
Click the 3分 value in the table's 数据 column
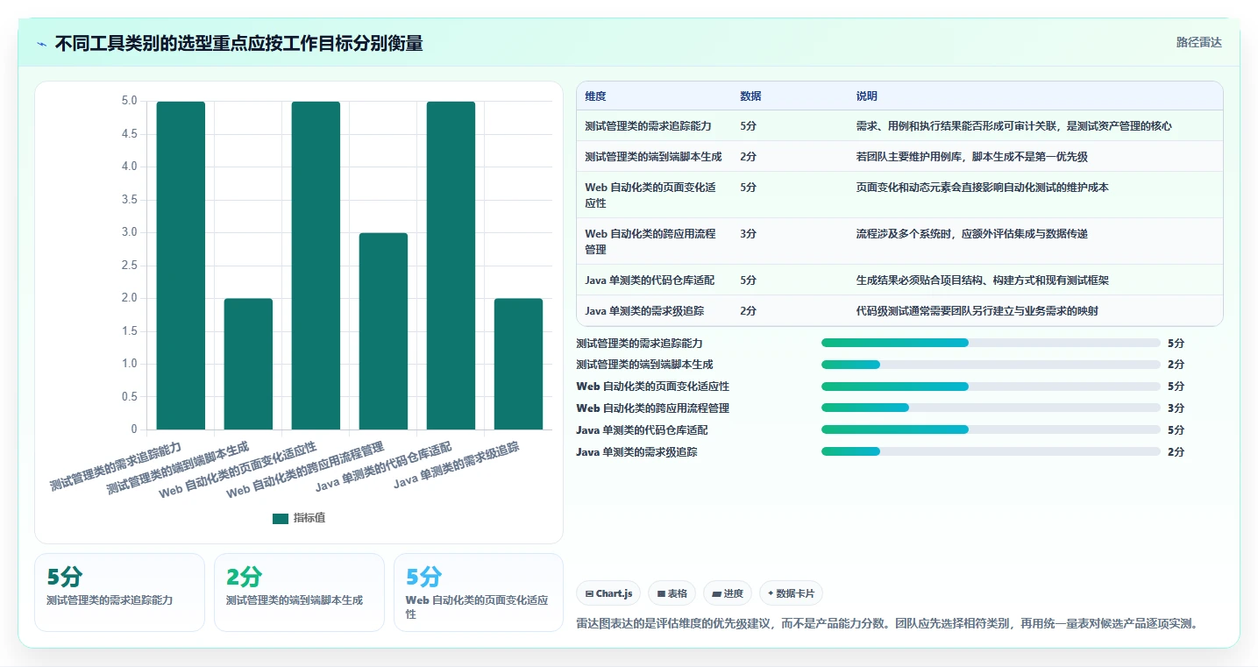tap(748, 234)
